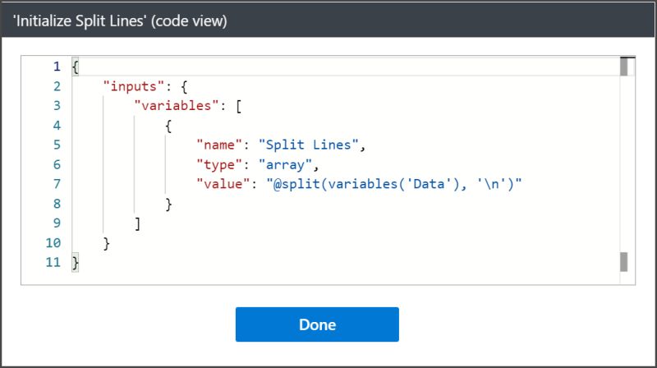Click the closing brace on line 10

(x=107, y=243)
